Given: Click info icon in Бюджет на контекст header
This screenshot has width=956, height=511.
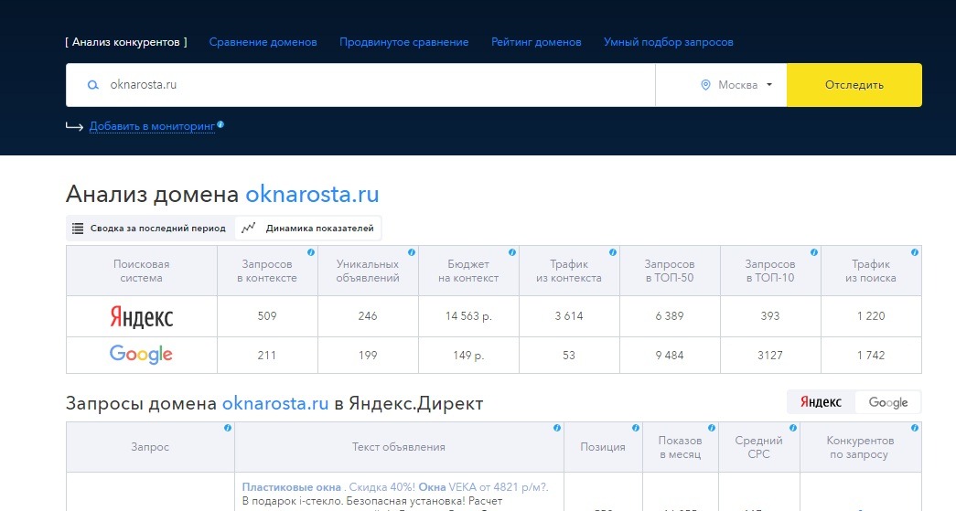Looking at the screenshot, I should point(512,252).
